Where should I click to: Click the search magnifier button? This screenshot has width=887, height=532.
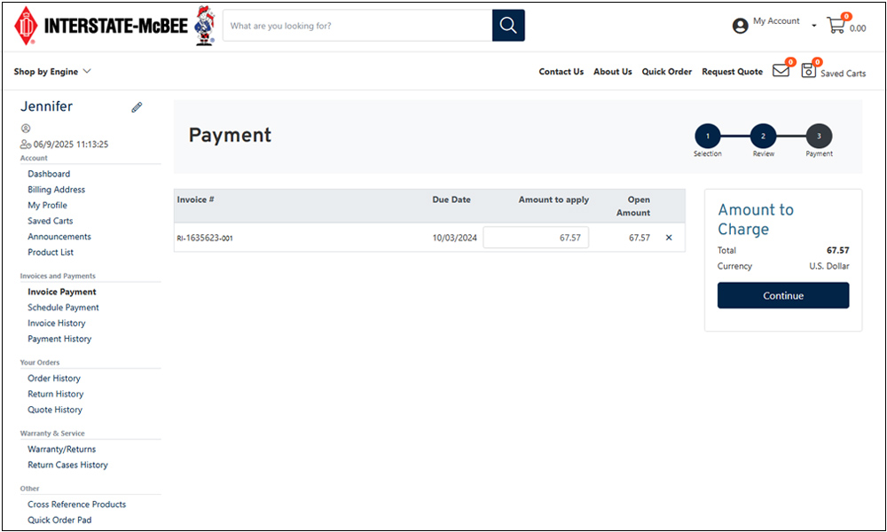[x=508, y=26]
